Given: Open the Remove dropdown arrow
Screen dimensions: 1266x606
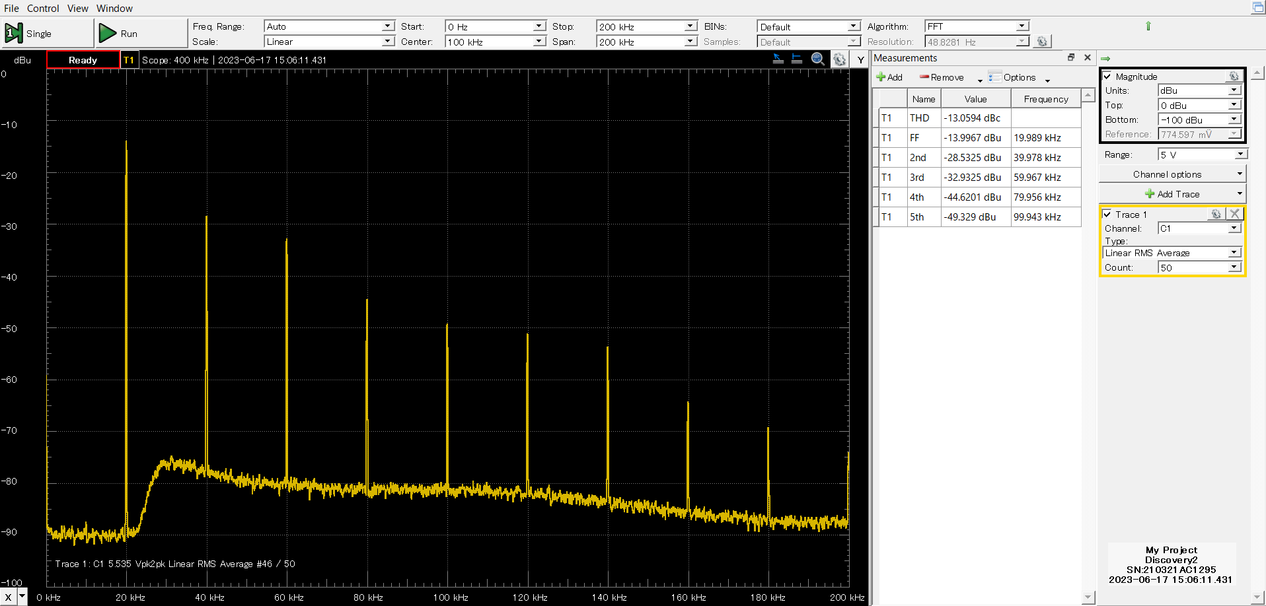Looking at the screenshot, I should point(980,80).
